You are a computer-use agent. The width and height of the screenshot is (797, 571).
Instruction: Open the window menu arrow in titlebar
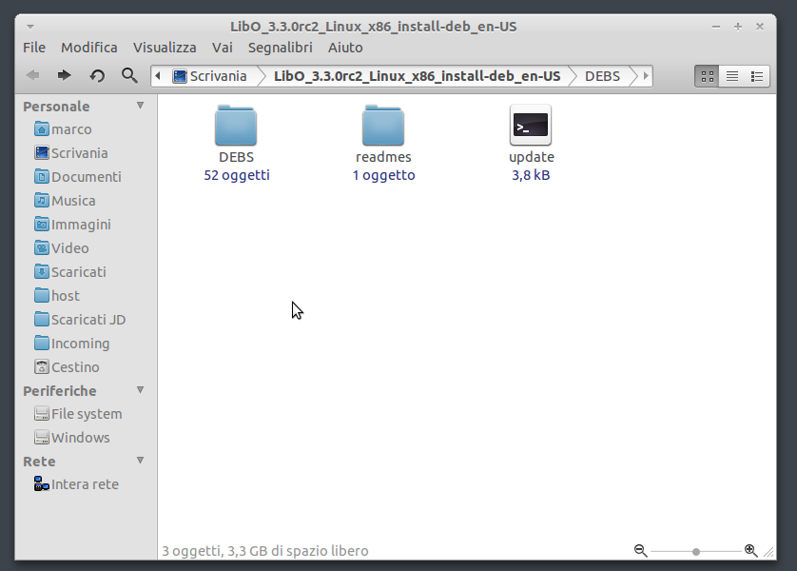(x=30, y=27)
